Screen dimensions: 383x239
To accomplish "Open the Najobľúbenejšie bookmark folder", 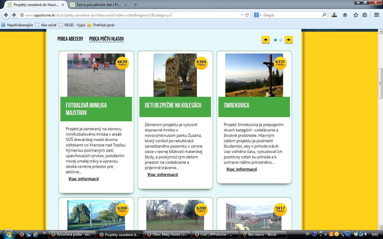I will pos(17,25).
